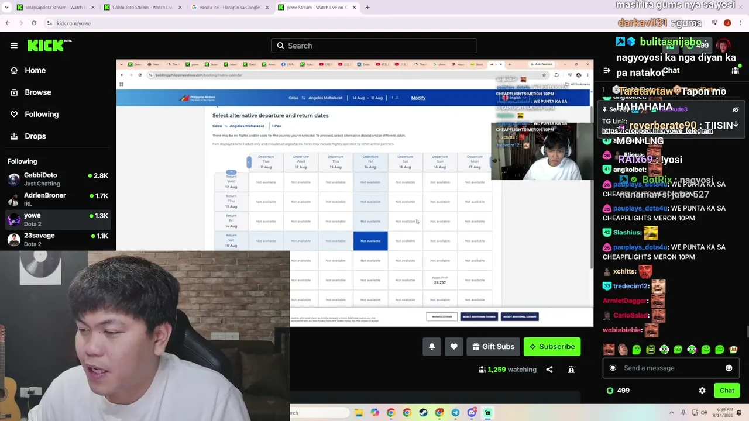Show hidden system tray icons
The height and width of the screenshot is (421, 749).
point(671,413)
